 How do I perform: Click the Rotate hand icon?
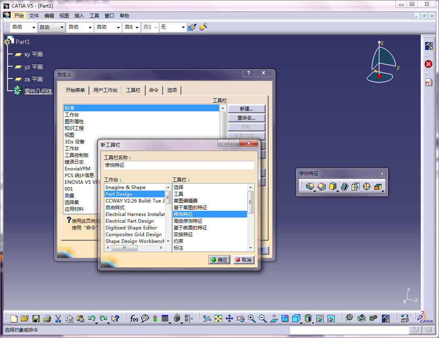pyautogui.click(x=240, y=319)
